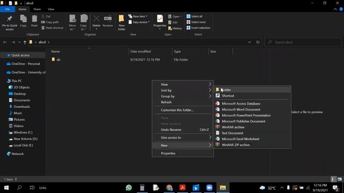This screenshot has width=344, height=193.
Task: Choose Customize this folder
Action: [183, 110]
